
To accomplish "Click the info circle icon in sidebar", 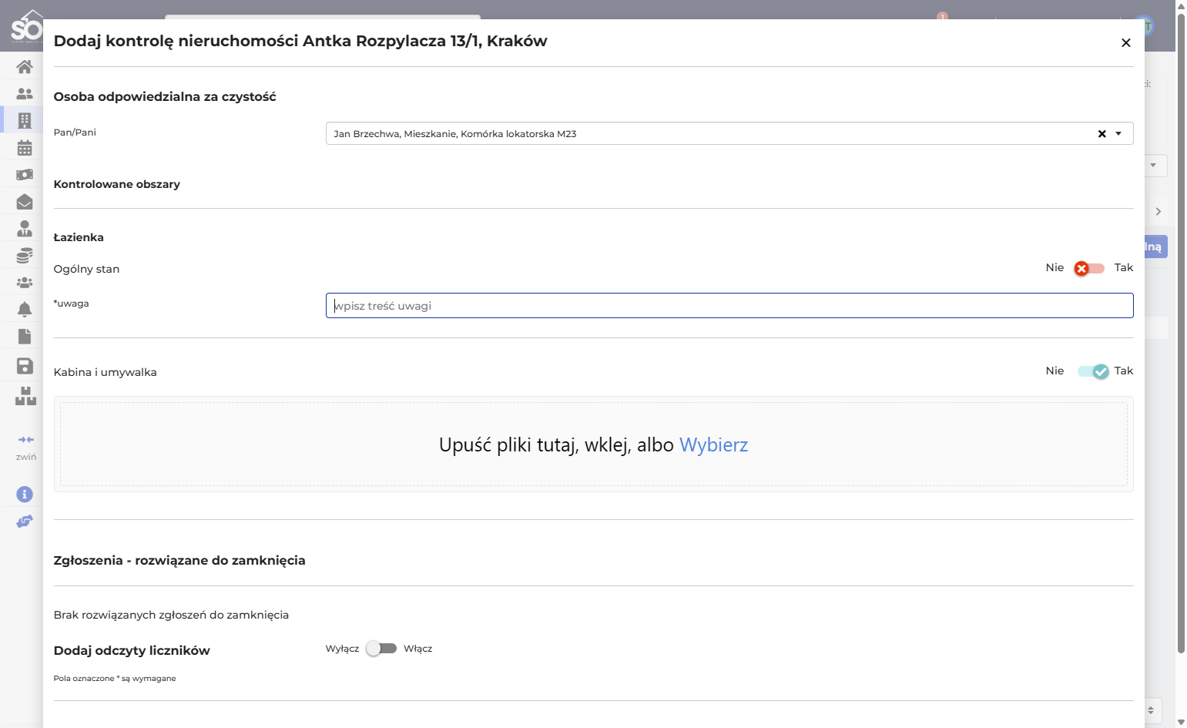I will click(x=25, y=494).
